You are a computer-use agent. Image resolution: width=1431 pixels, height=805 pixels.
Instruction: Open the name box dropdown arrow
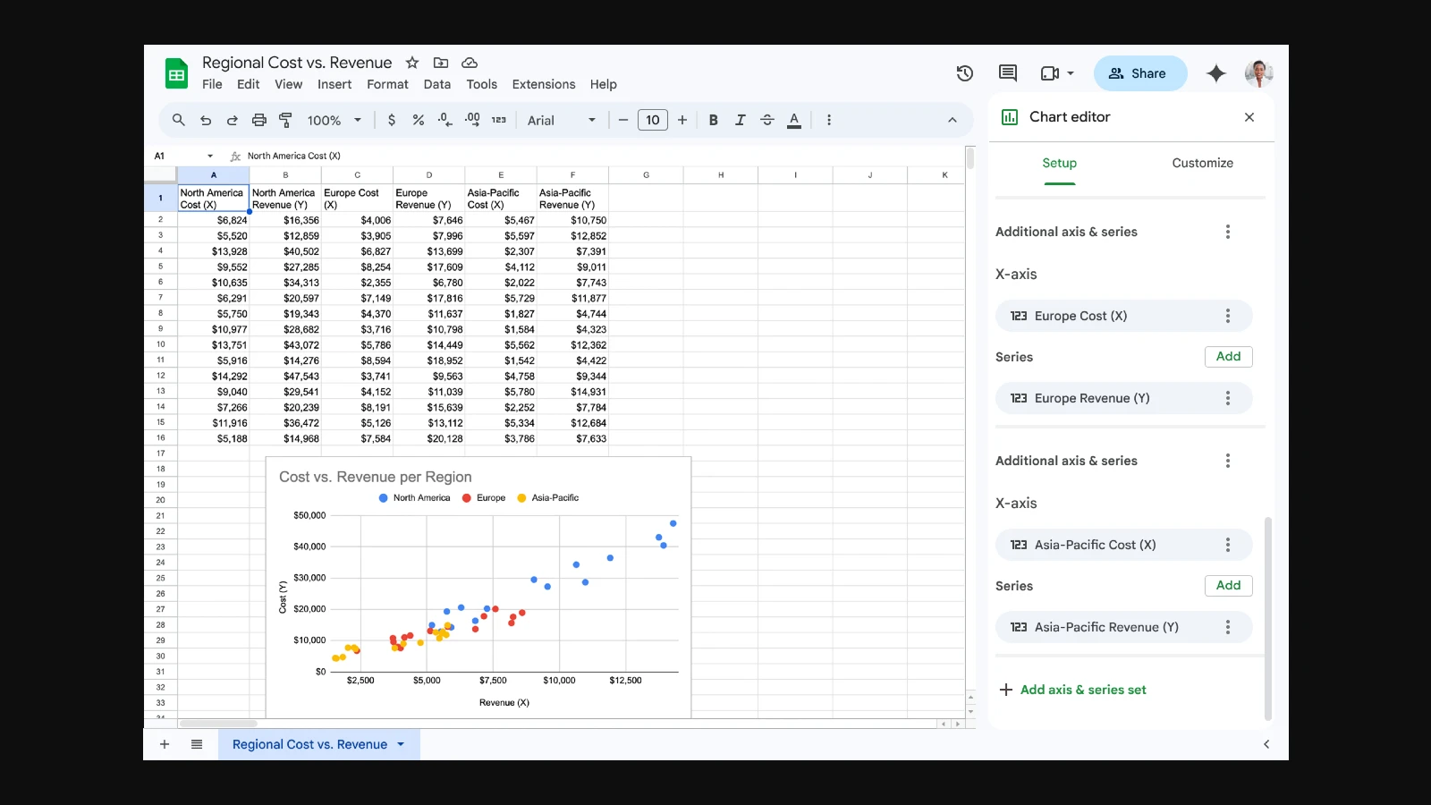[210, 156]
